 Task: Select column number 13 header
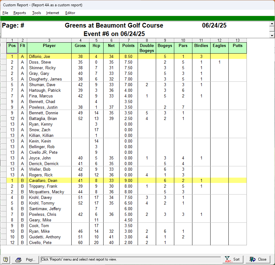237,40
